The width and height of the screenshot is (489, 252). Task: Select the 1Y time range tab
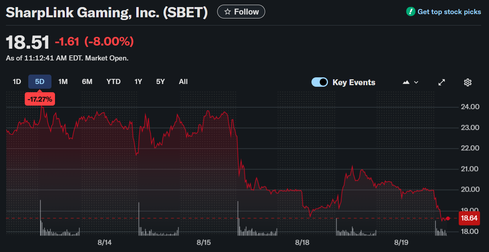138,82
